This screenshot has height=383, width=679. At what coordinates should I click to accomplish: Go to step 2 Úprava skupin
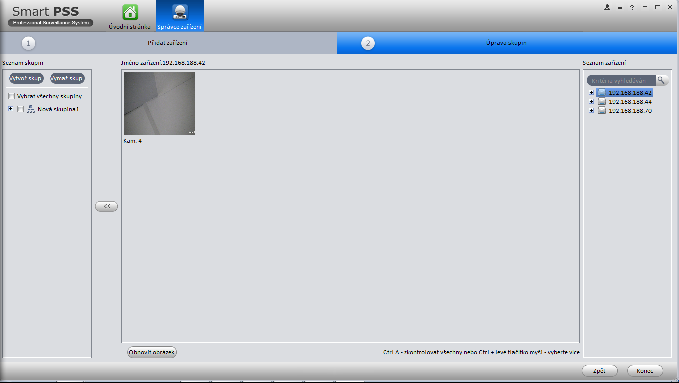click(508, 43)
